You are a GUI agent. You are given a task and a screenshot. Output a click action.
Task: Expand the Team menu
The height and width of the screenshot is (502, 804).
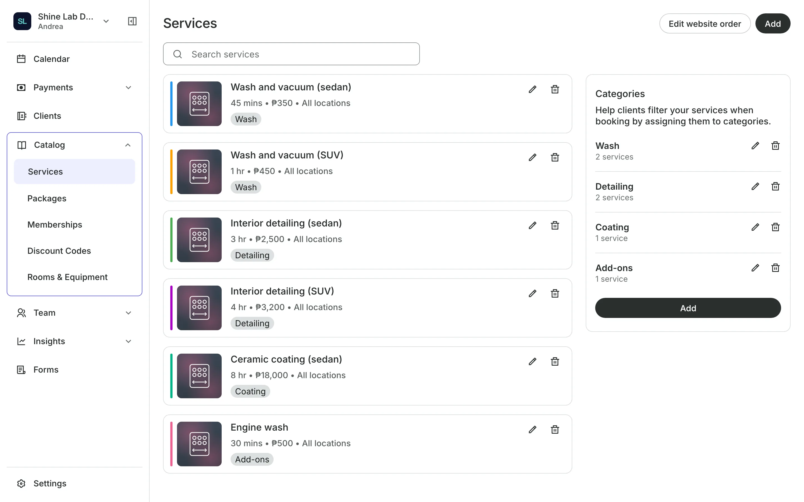(128, 313)
